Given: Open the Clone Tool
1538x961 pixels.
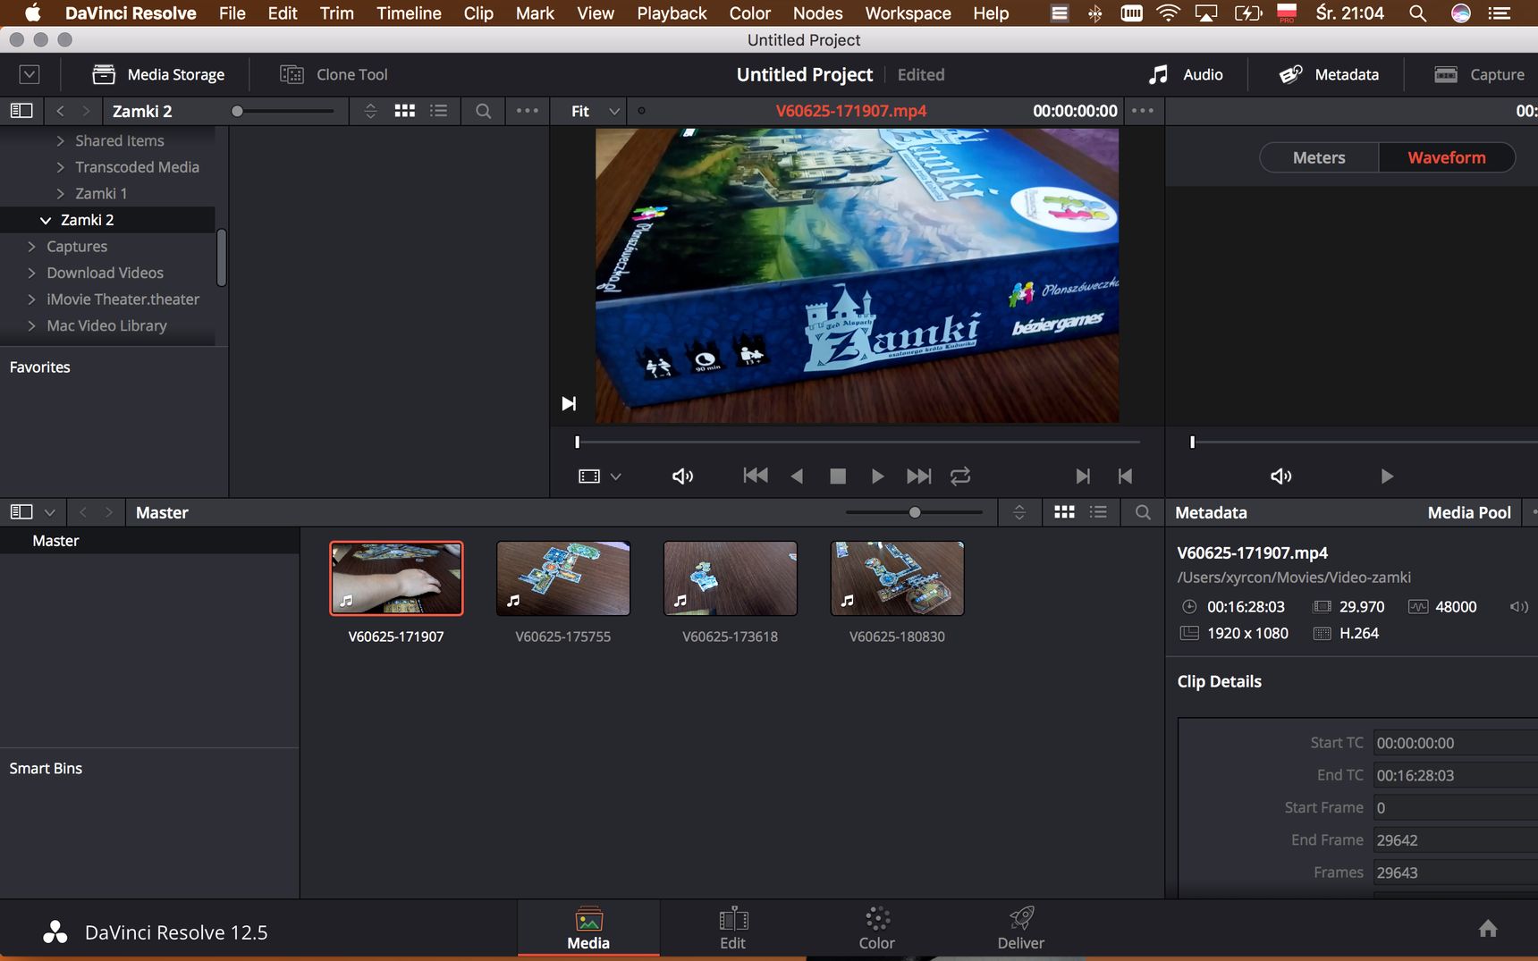Looking at the screenshot, I should point(334,74).
